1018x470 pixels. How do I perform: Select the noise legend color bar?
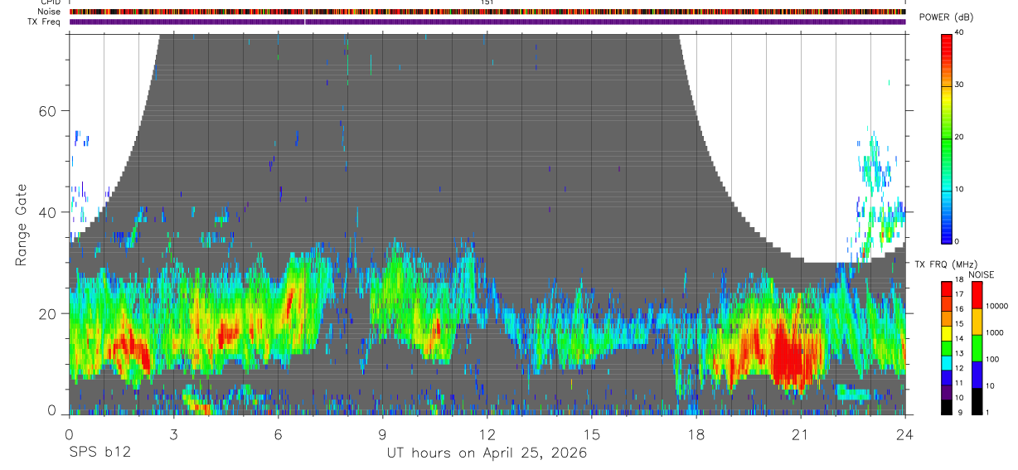975,347
